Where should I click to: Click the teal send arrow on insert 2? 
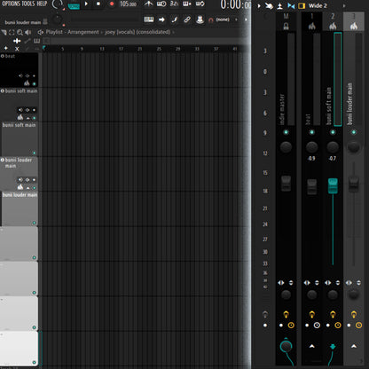333,347
